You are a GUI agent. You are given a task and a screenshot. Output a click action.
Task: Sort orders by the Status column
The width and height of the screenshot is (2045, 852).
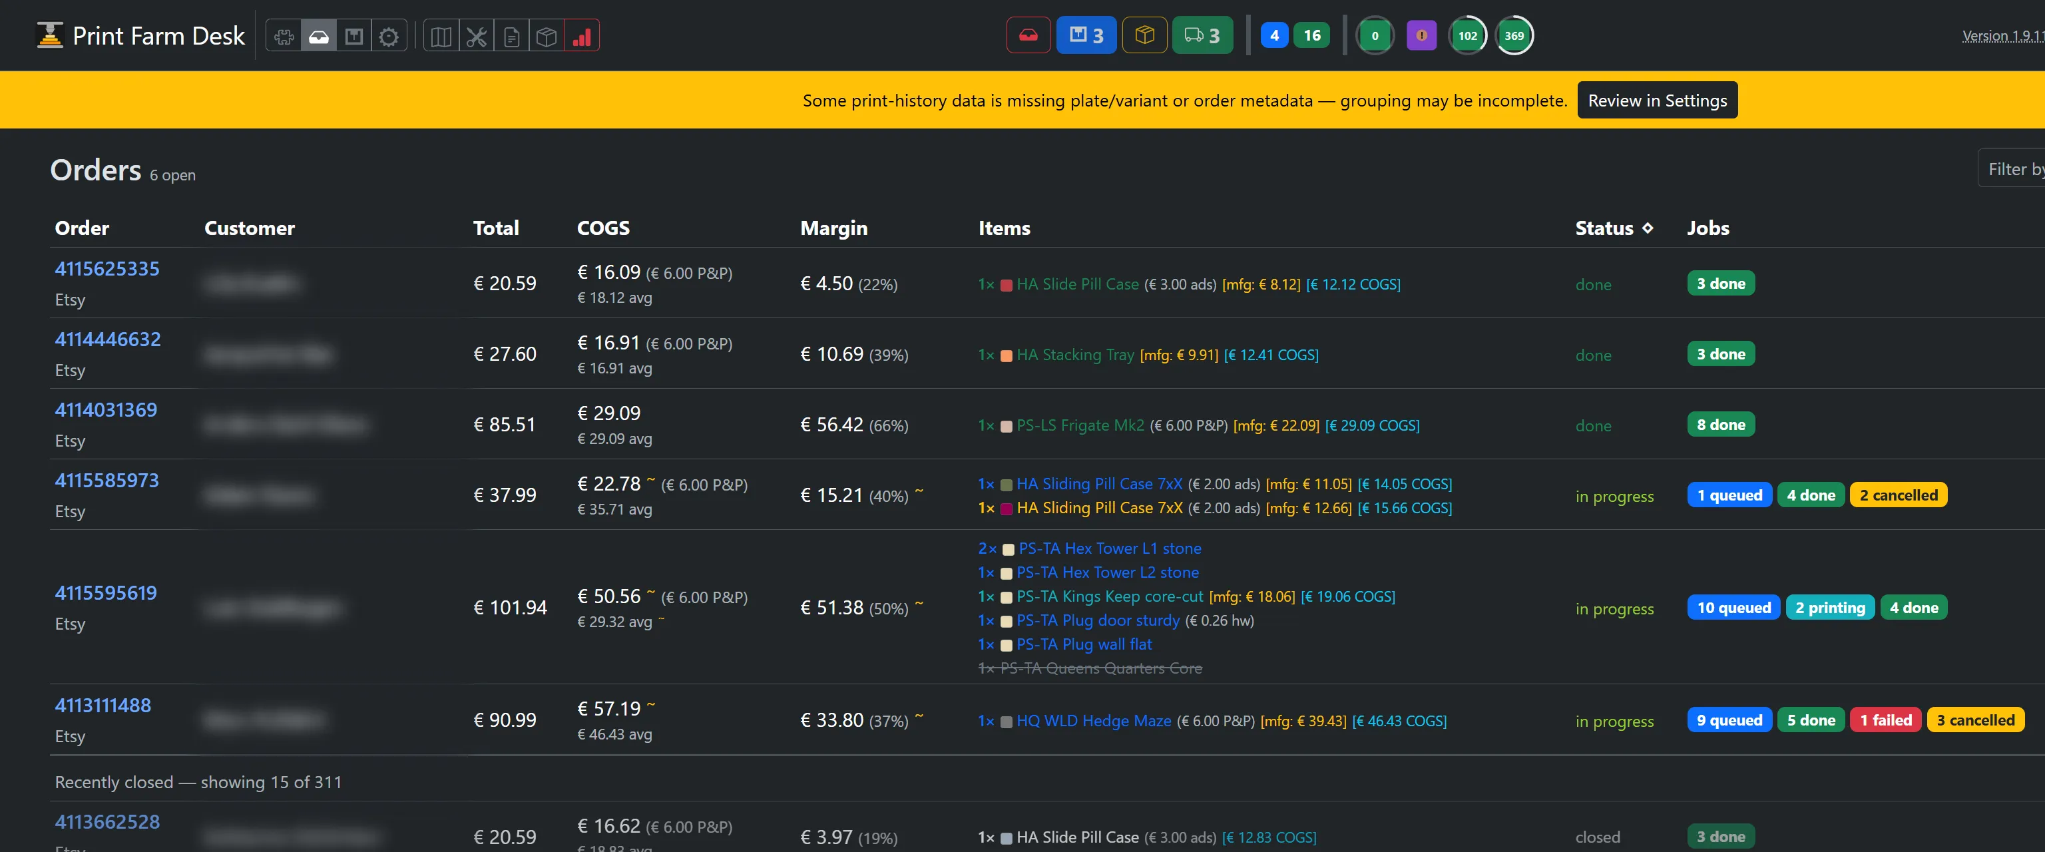(1613, 228)
